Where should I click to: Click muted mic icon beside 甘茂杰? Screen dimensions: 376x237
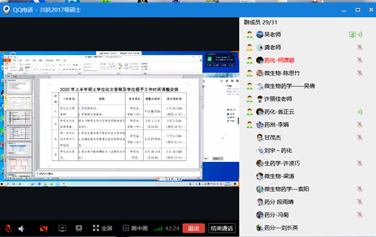360,138
